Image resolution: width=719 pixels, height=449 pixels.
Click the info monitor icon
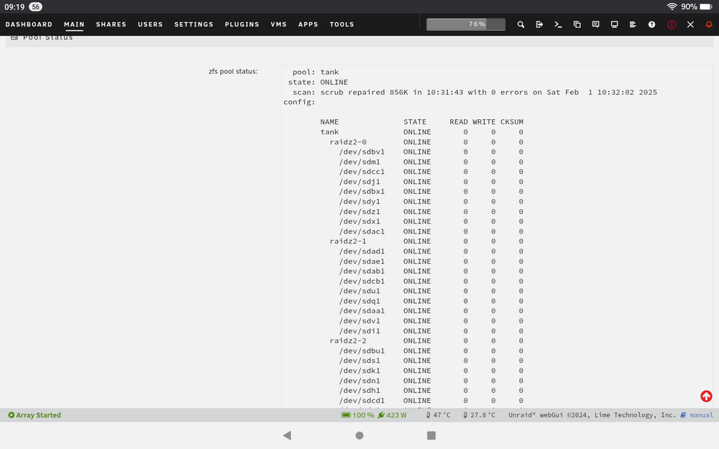(615, 24)
